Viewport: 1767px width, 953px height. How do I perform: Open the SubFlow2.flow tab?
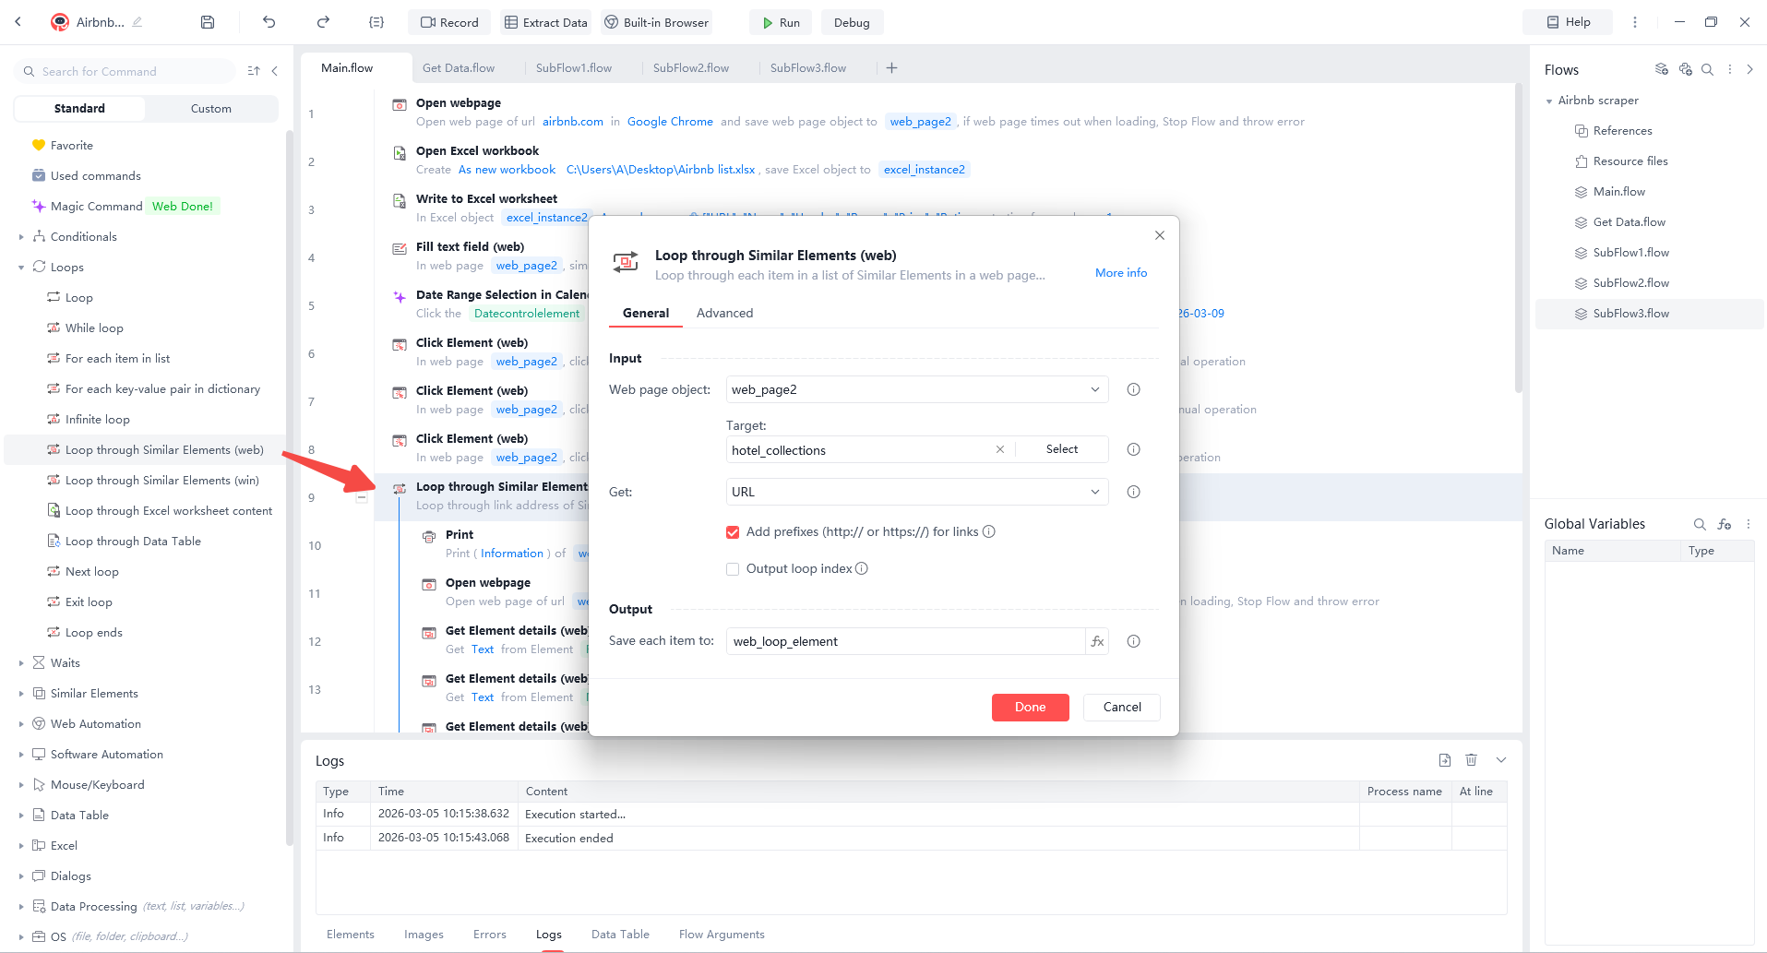(x=690, y=66)
